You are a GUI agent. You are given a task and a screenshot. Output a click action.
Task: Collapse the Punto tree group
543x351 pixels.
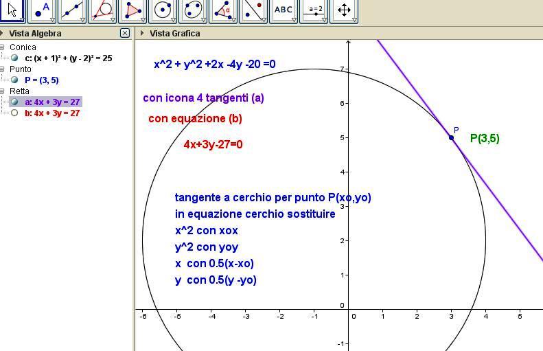point(2,69)
